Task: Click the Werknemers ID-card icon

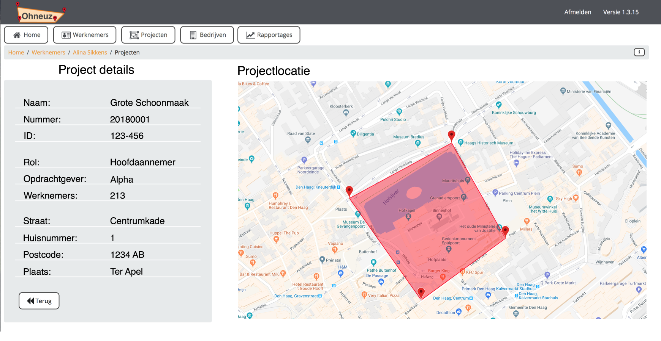Action: (x=66, y=34)
